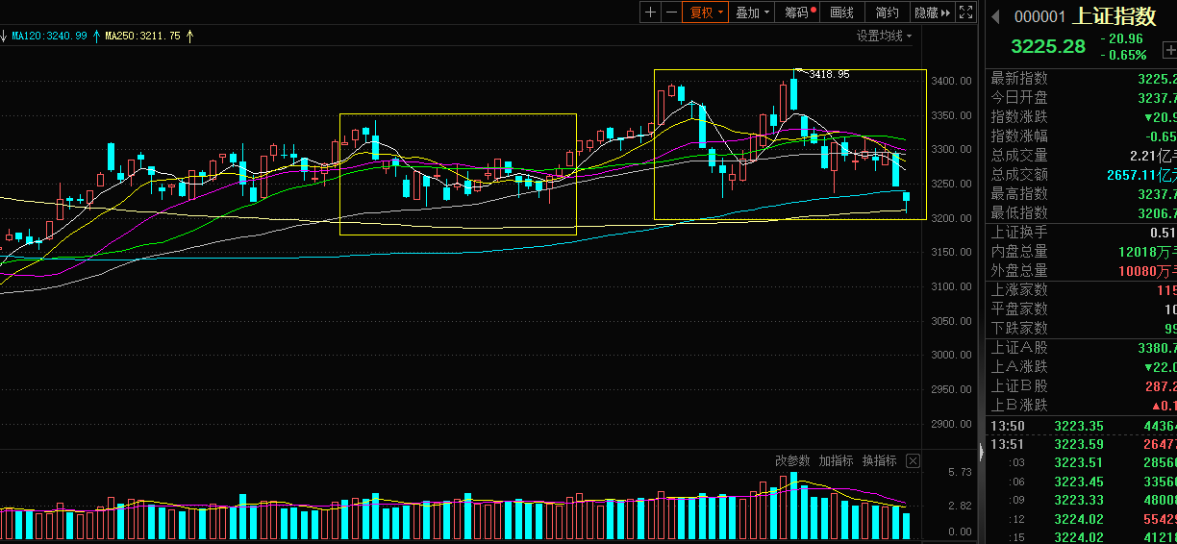Toggle 筹码 chip distribution display
This screenshot has height=544, width=1177.
point(799,12)
